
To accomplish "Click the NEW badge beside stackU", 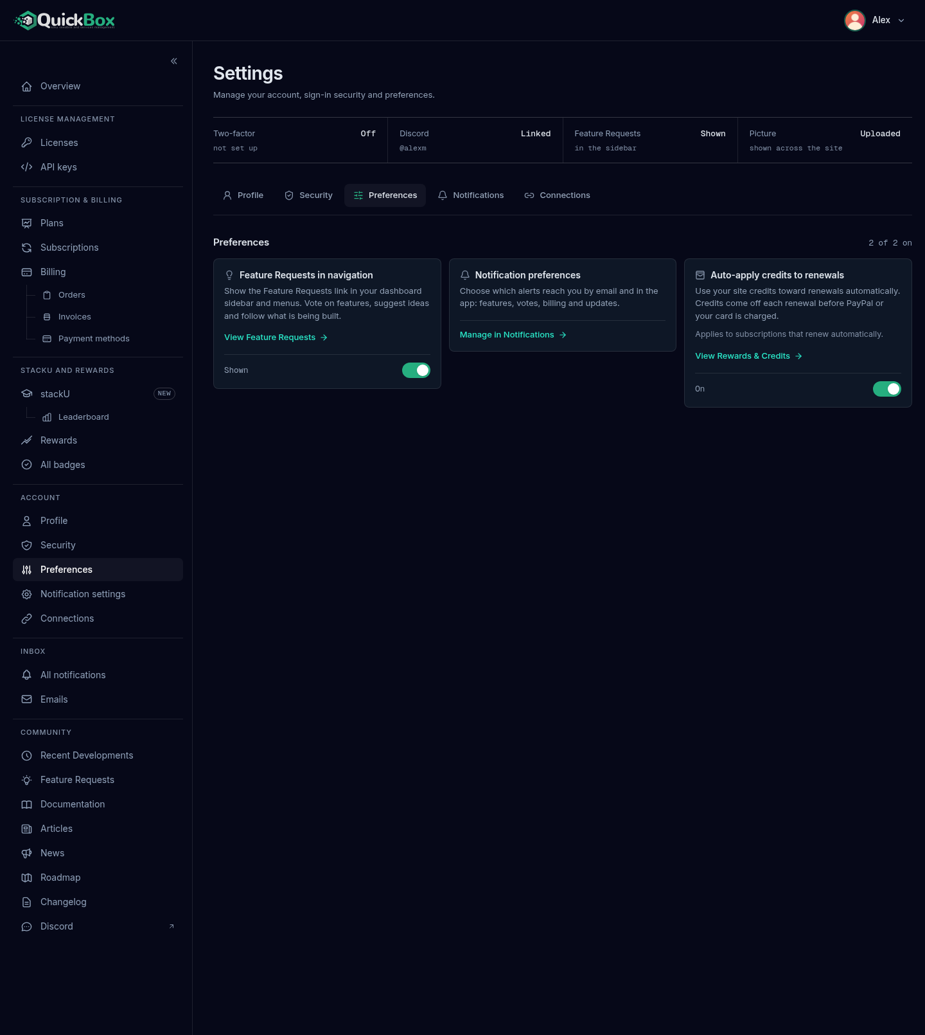I will [x=164, y=393].
